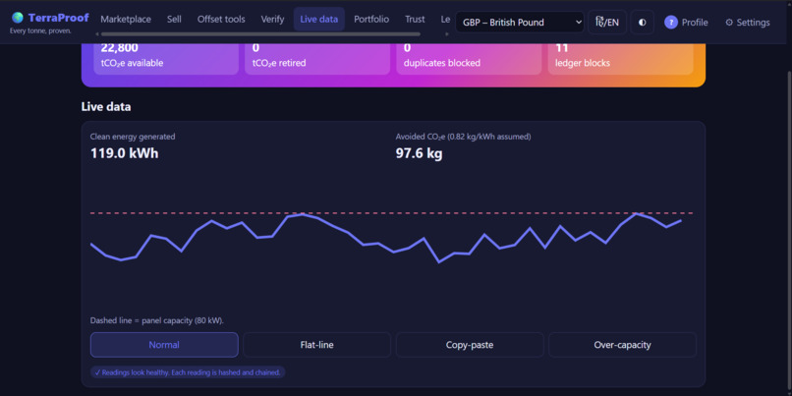792x396 pixels.
Task: Go to the Marketplace tab
Action: coord(126,20)
